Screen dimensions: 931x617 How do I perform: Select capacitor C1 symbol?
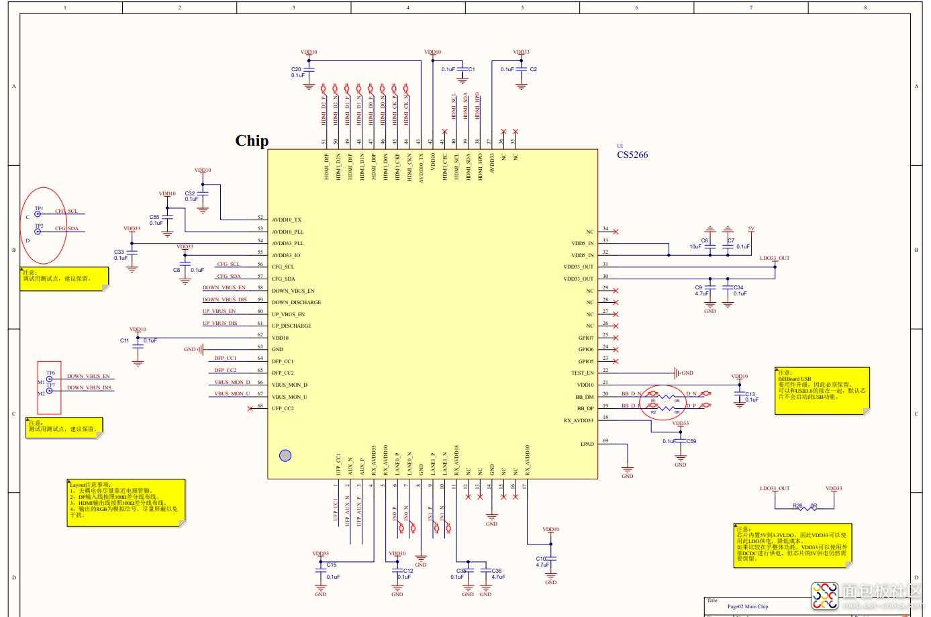(x=462, y=69)
